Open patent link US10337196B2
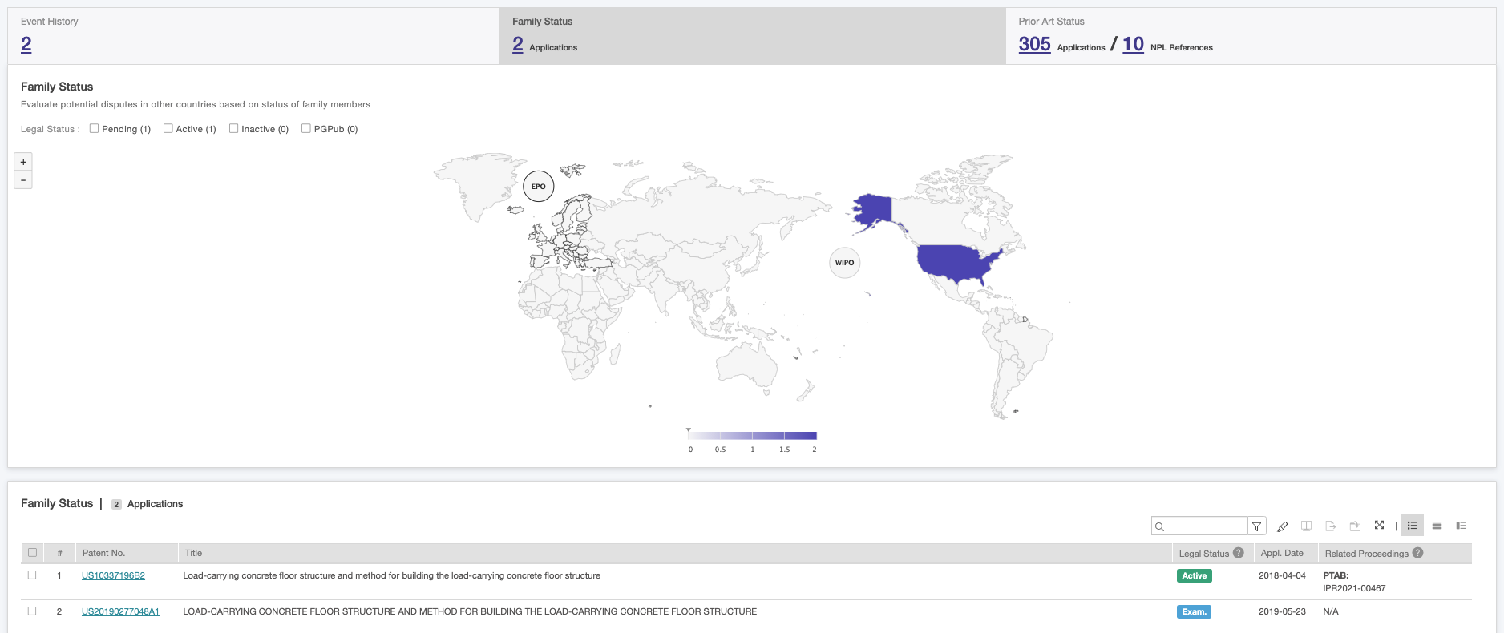This screenshot has height=633, width=1504. coord(113,575)
